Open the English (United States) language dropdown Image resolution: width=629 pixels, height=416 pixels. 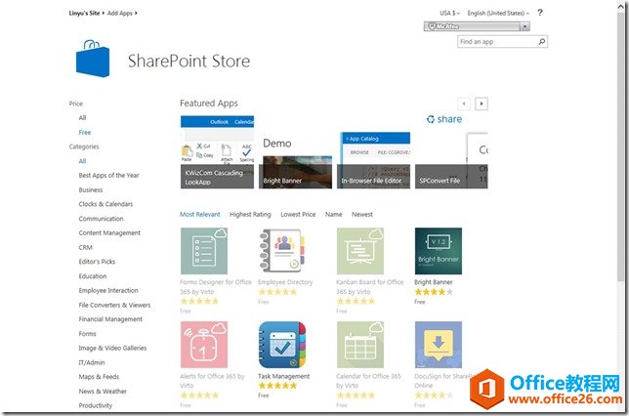498,13
